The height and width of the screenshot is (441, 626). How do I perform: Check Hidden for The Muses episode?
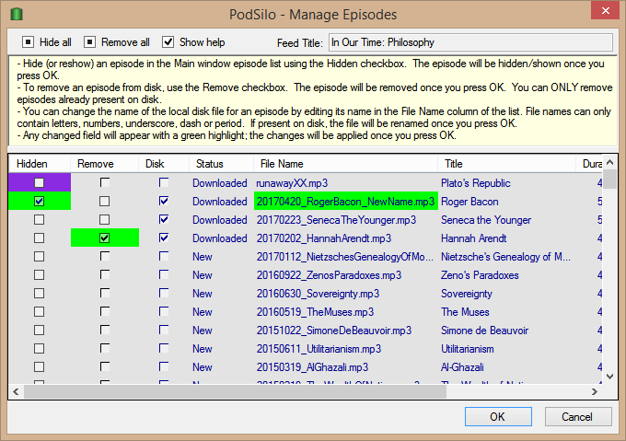click(x=39, y=312)
